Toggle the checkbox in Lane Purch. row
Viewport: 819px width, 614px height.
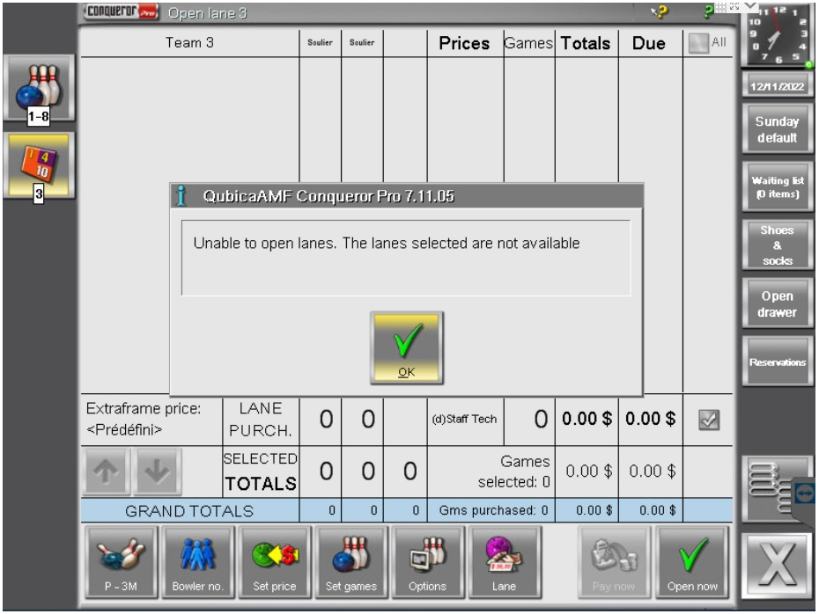click(709, 420)
